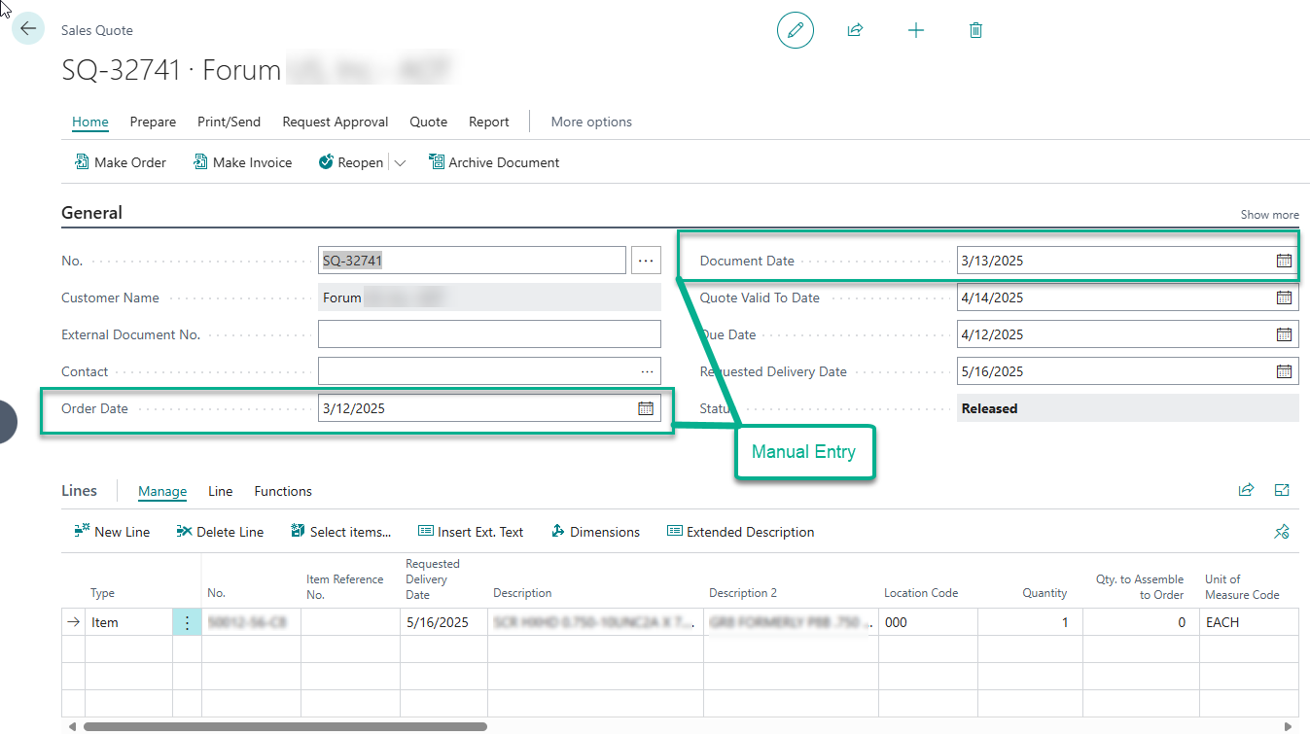Image resolution: width=1310 pixels, height=735 pixels.
Task: Click Make Invoice action
Action: coord(242,162)
